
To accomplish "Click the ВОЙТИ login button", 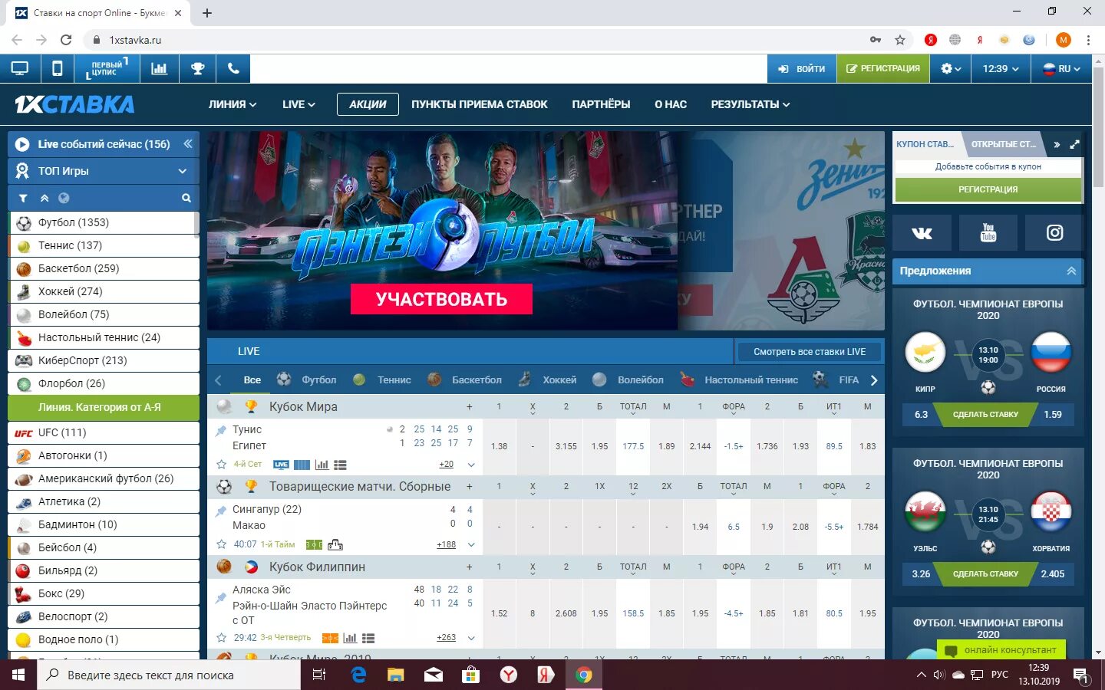I will pyautogui.click(x=801, y=68).
